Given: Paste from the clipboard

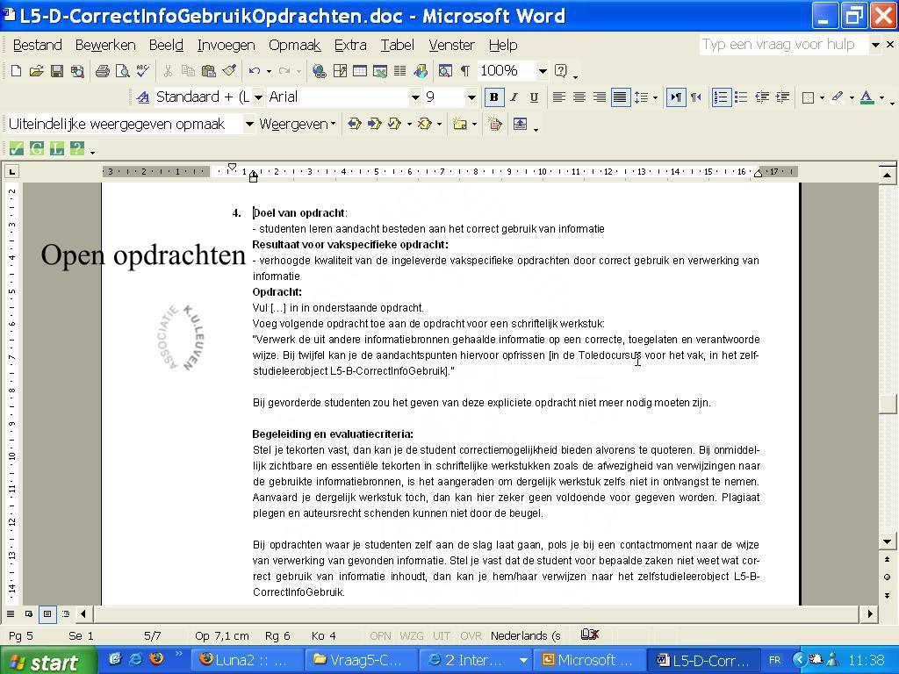Looking at the screenshot, I should (x=208, y=71).
